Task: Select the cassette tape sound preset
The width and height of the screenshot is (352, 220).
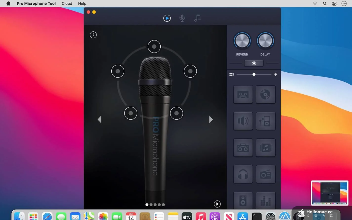Action: click(x=243, y=94)
